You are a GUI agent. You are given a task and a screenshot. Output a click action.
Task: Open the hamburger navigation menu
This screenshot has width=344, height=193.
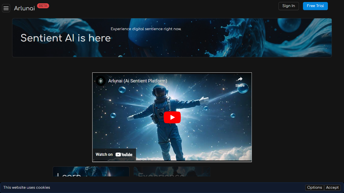pos(6,8)
